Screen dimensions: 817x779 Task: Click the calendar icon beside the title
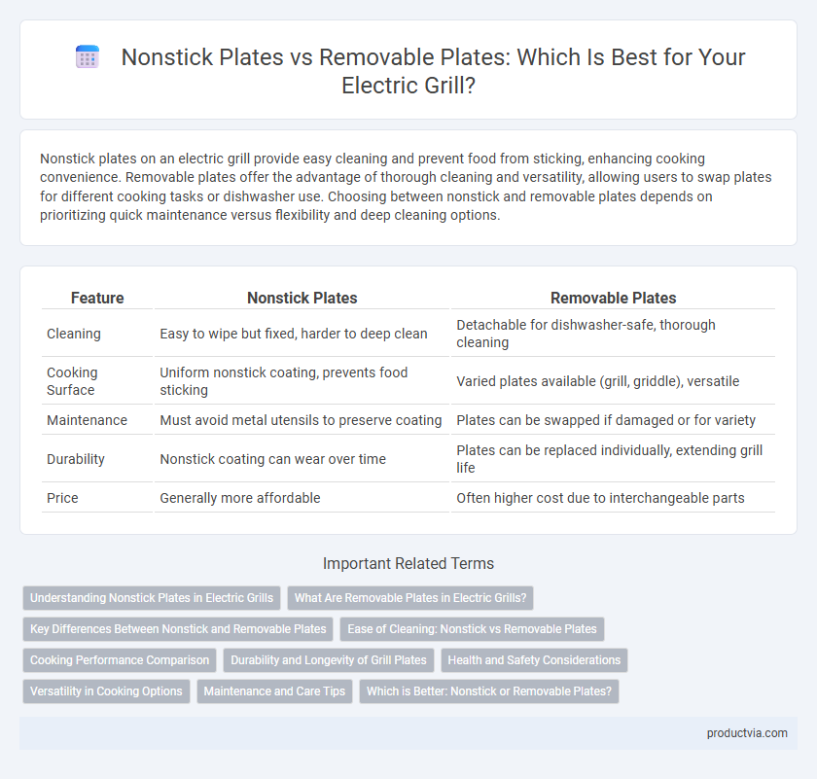click(x=87, y=56)
